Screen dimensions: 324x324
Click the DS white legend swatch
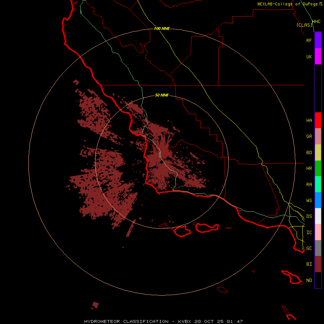coord(318,216)
